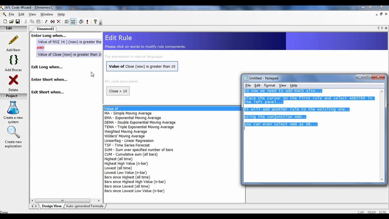The image size is (389, 219).
Task: Click the red X delete toolbar icon
Action: (59, 22)
